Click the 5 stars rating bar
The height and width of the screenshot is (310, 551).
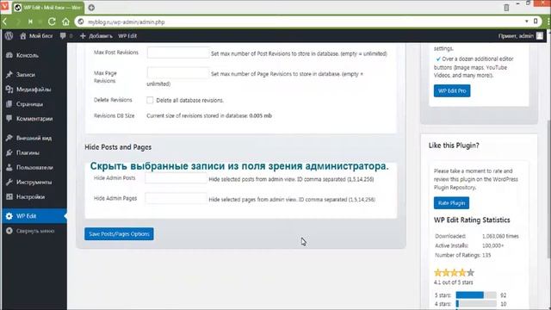tap(476, 295)
